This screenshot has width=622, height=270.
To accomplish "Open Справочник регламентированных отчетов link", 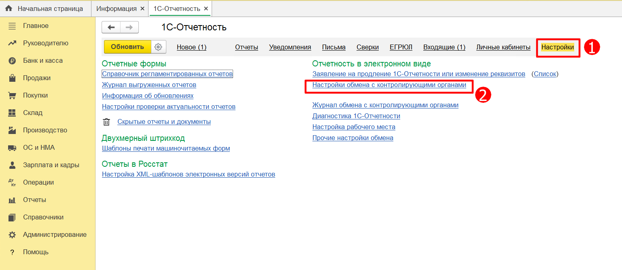I will [x=168, y=74].
